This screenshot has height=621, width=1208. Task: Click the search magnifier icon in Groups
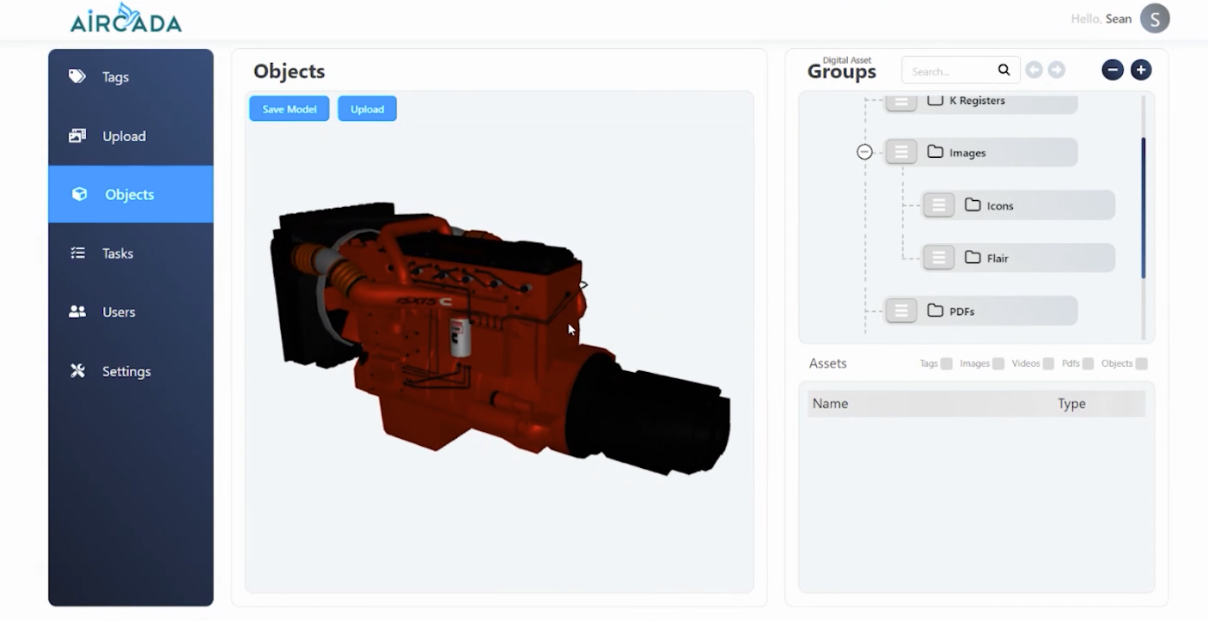click(1004, 70)
